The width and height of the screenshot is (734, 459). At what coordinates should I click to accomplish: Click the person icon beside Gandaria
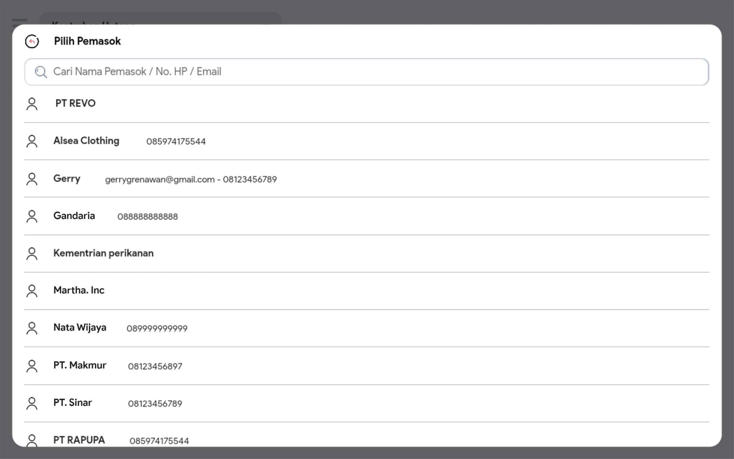click(32, 216)
